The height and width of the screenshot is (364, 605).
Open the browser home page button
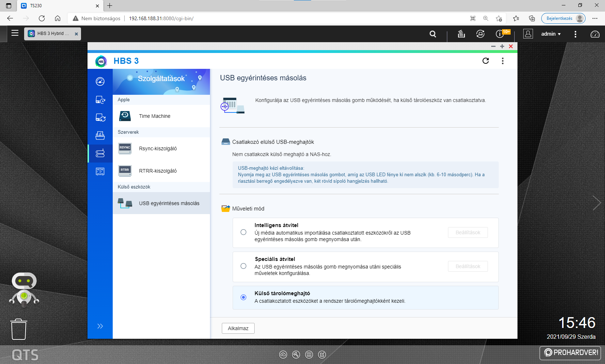tap(58, 18)
